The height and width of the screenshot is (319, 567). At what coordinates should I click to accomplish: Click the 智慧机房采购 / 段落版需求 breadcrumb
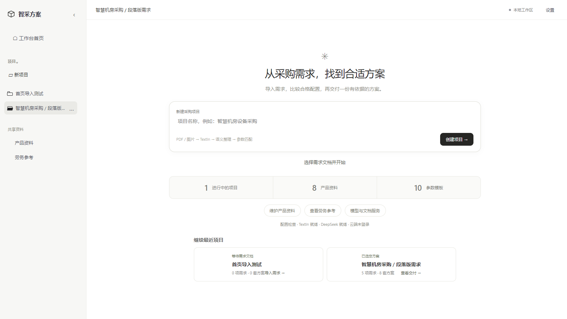pos(123,10)
